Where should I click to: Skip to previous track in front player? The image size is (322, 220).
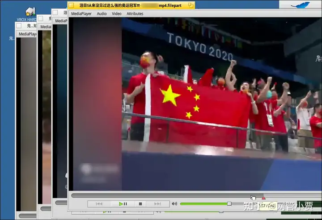[99, 204]
